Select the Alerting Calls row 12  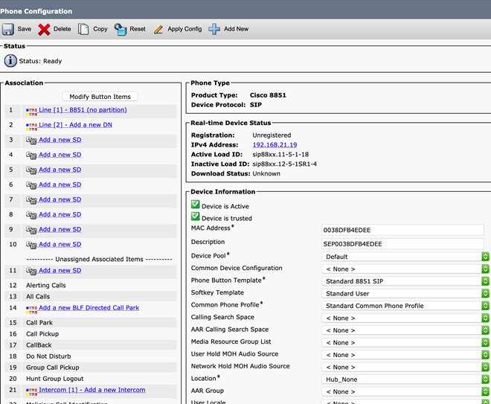91,285
